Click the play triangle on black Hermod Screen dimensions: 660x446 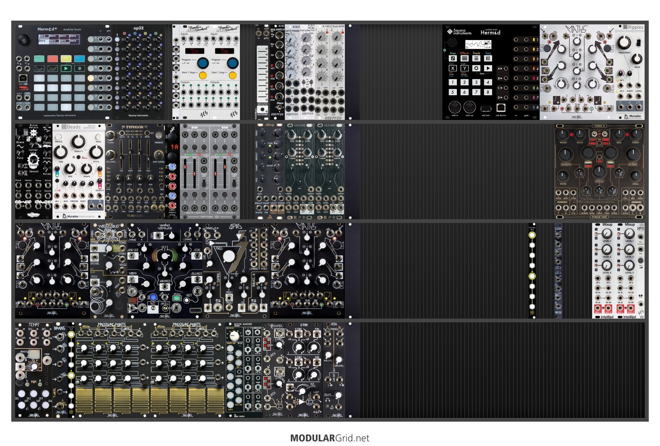point(488,68)
